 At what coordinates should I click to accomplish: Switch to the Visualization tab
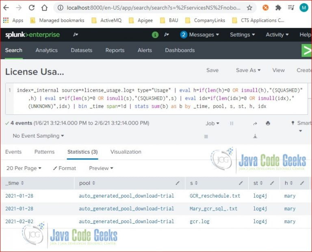pyautogui.click(x=126, y=152)
